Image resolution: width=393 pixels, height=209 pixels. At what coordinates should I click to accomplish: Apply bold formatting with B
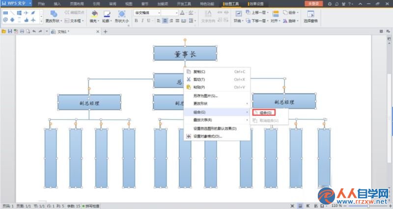(x=136, y=21)
